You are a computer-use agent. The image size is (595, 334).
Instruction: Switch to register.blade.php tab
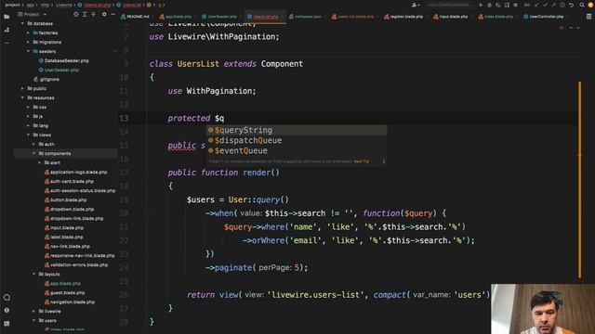(403, 17)
